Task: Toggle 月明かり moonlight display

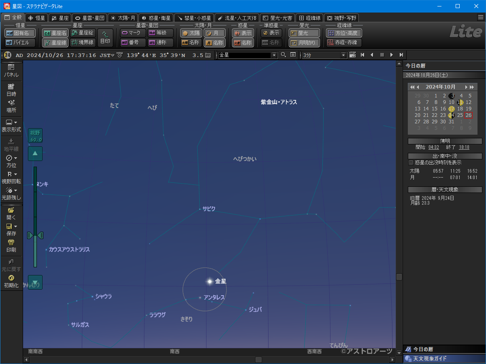Action: [x=304, y=42]
